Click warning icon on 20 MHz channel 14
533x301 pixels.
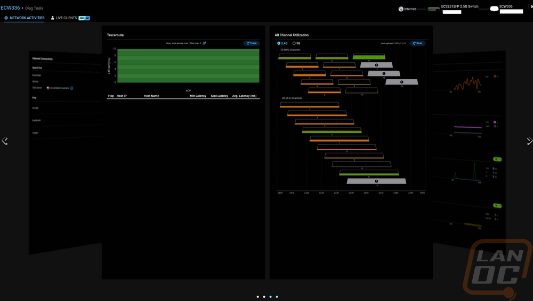[401, 82]
